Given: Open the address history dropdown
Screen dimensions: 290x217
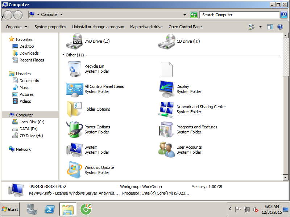Looking at the screenshot, I should point(185,14).
